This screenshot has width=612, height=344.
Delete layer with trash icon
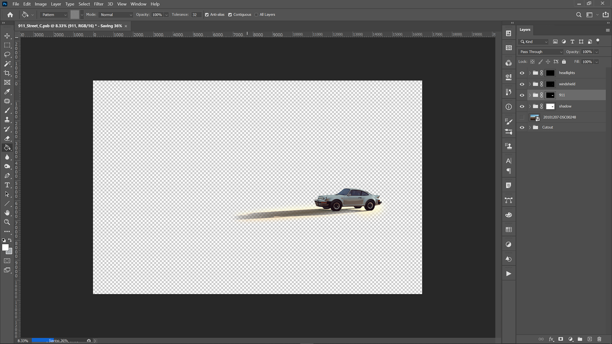[599, 339]
